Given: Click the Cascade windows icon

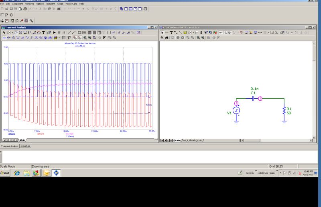Looking at the screenshot, I should click(122, 9).
